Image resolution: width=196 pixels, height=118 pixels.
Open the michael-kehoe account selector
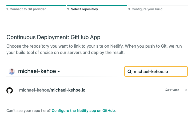pyautogui.click(x=37, y=71)
